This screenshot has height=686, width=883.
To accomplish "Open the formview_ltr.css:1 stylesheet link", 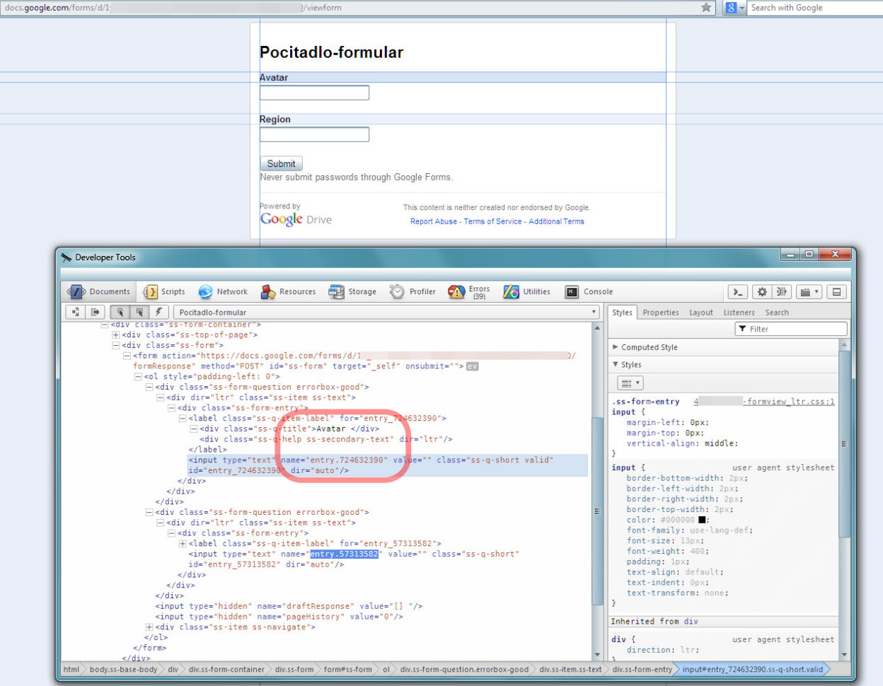I will click(764, 401).
